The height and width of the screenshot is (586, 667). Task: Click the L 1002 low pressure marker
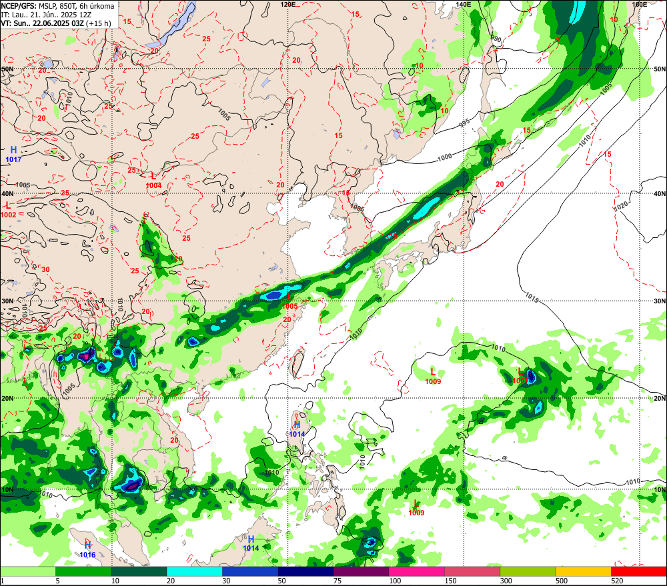pos(8,210)
